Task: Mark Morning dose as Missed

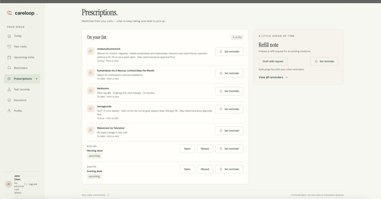Action: 205,149
